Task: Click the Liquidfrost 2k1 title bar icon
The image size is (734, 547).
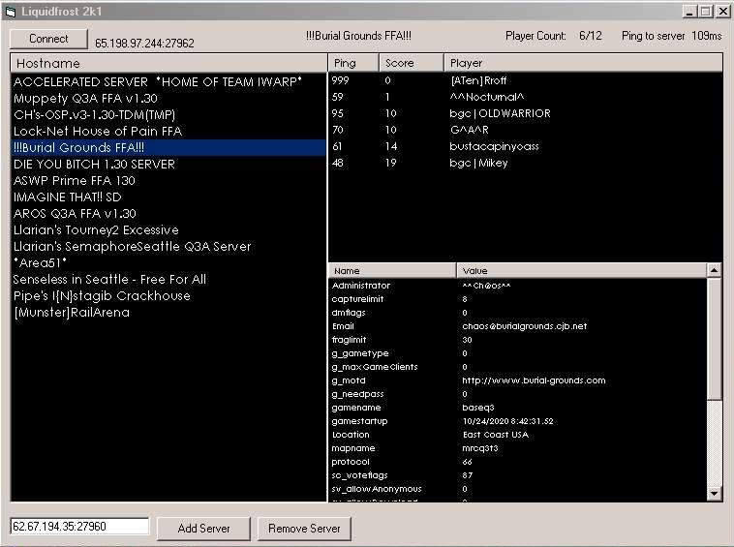Action: (11, 12)
